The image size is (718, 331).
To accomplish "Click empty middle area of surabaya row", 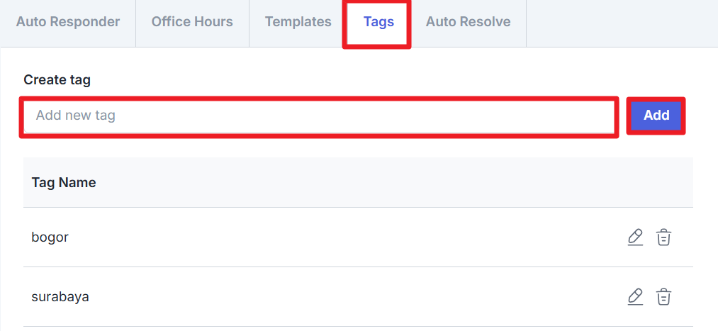I will pos(340,297).
